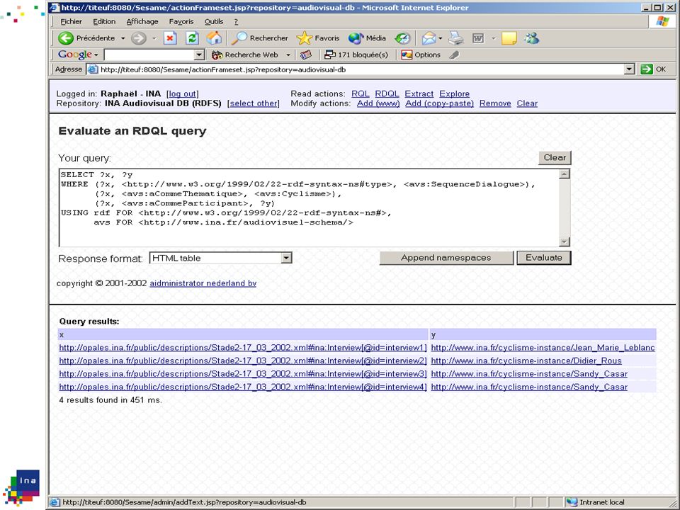
Task: Open the yellow Discuss note icon
Action: [509, 38]
